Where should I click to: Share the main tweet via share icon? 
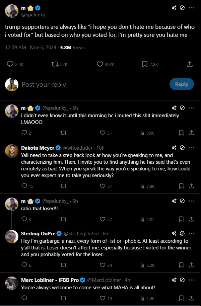tap(190, 64)
